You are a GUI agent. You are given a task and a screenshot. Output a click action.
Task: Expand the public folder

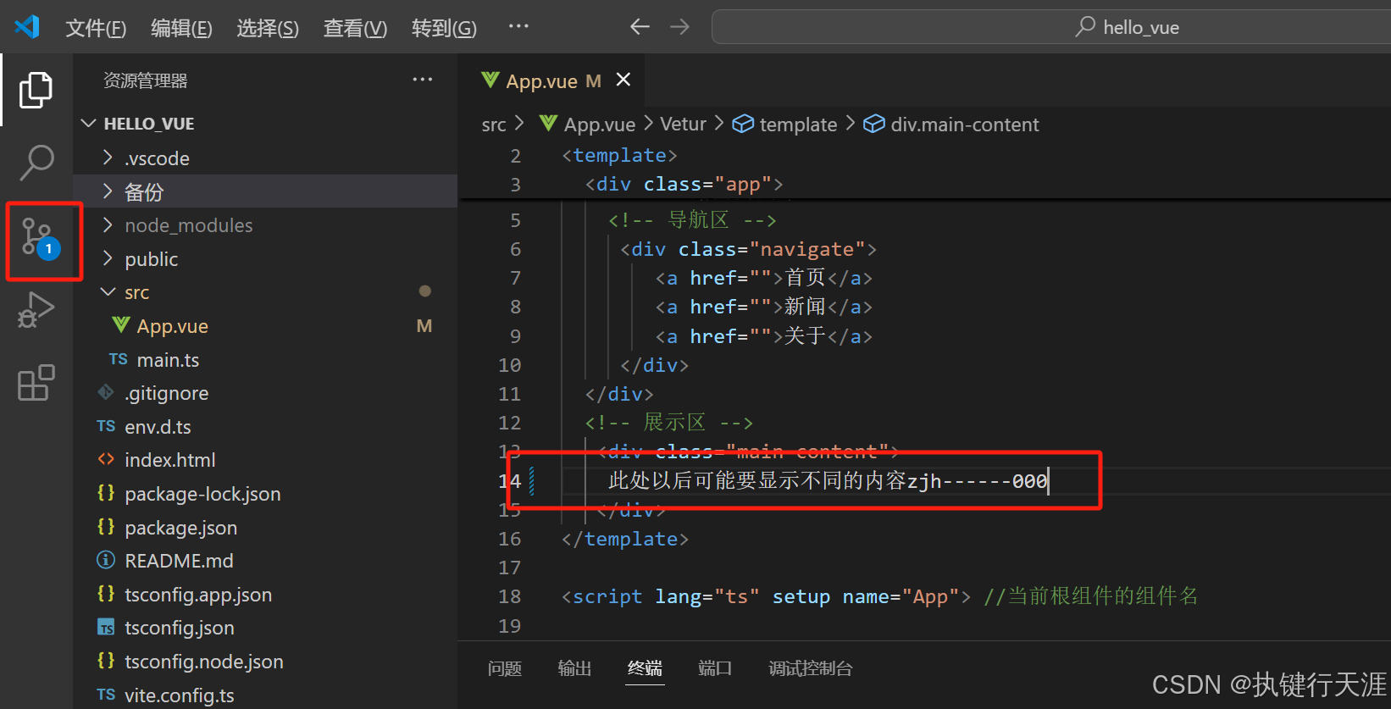coord(265,259)
